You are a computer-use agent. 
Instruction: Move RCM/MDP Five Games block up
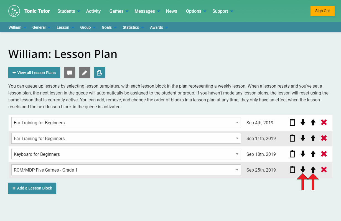(313, 170)
